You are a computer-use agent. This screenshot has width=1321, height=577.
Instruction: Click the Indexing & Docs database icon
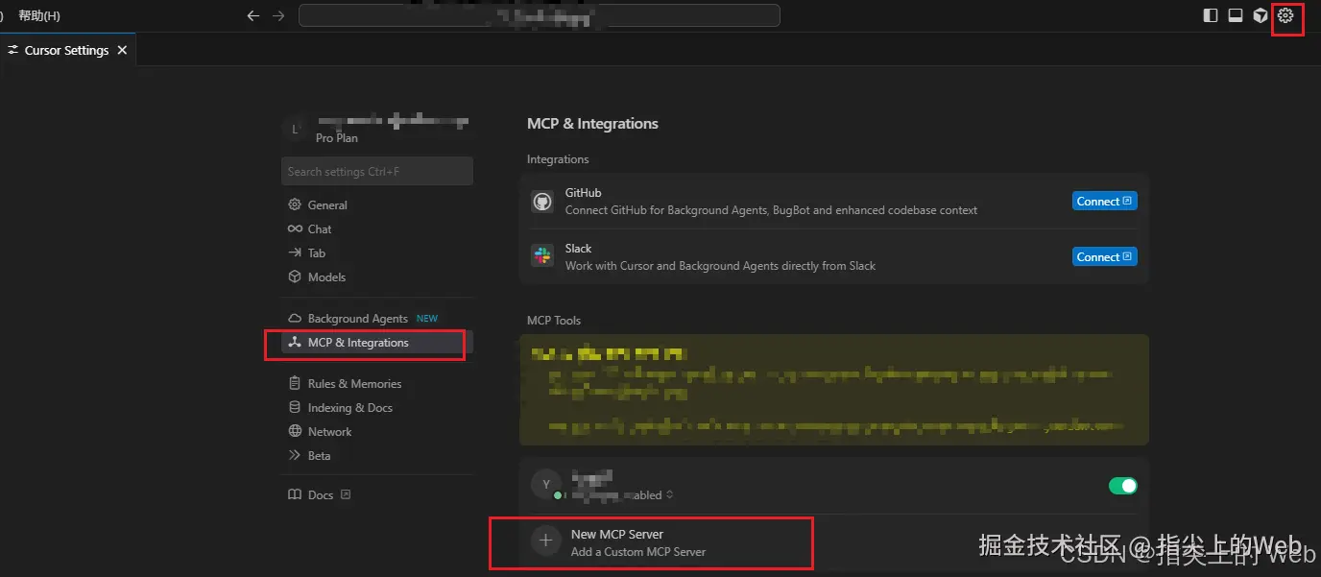295,407
